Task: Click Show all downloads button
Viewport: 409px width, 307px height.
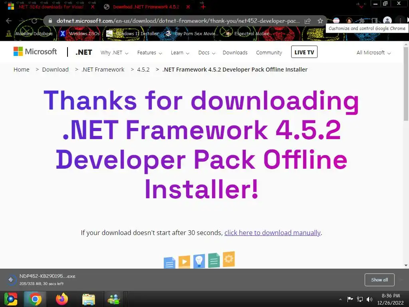Action: 379,280
